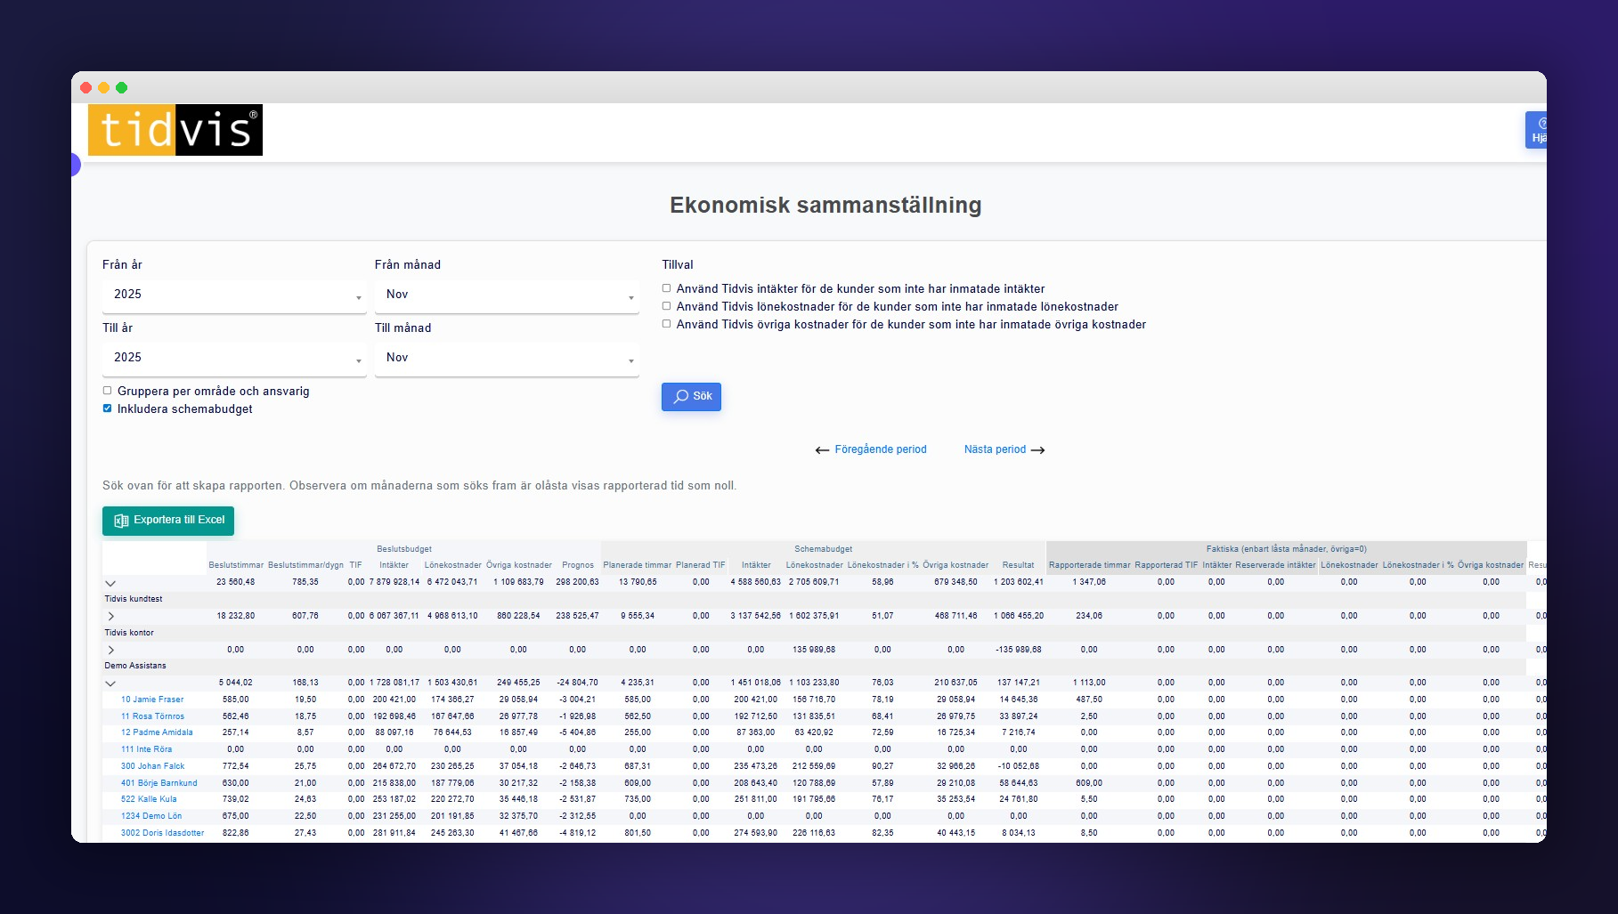Viewport: 1618px width, 914px height.
Task: Click the Demo Assistans row label
Action: tap(135, 666)
